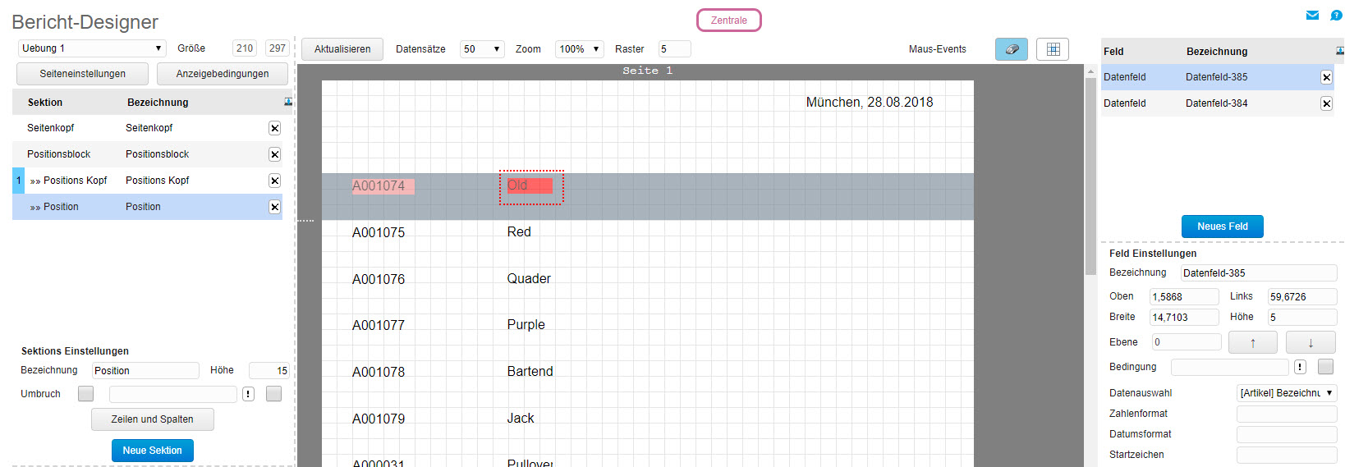
Task: Select Datenfeld-384 in field list
Action: point(1219,103)
